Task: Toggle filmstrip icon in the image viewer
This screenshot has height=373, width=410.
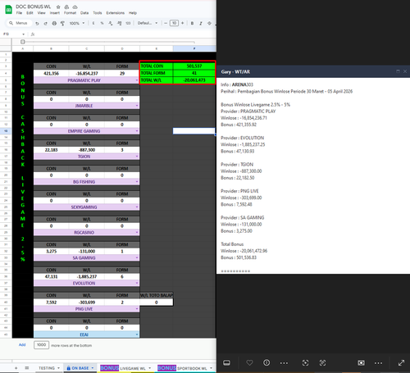Action: click(226, 362)
